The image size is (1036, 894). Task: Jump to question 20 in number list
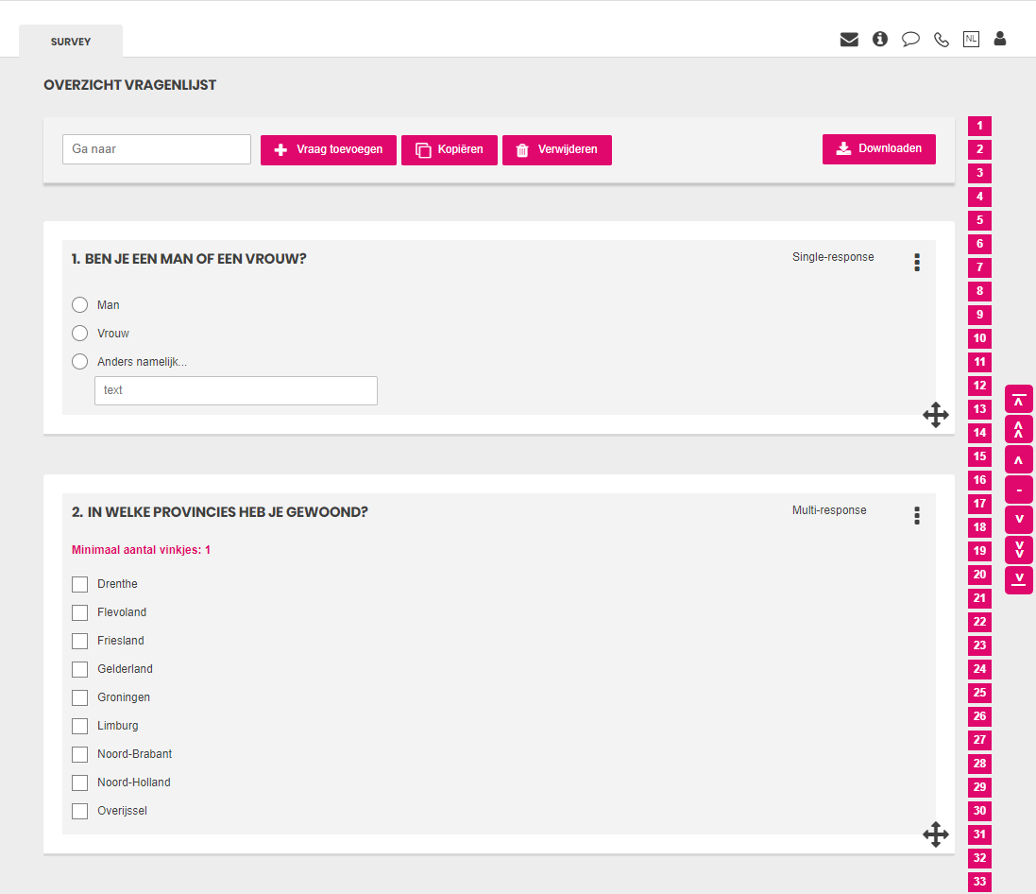point(980,575)
